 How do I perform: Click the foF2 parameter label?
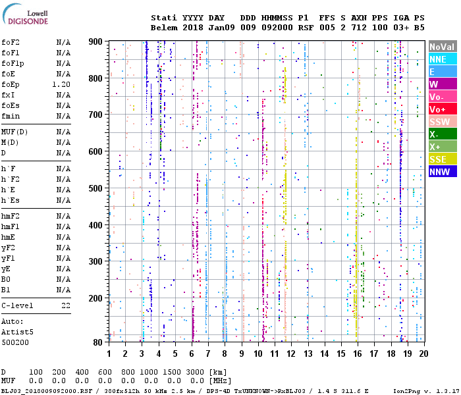(x=11, y=42)
